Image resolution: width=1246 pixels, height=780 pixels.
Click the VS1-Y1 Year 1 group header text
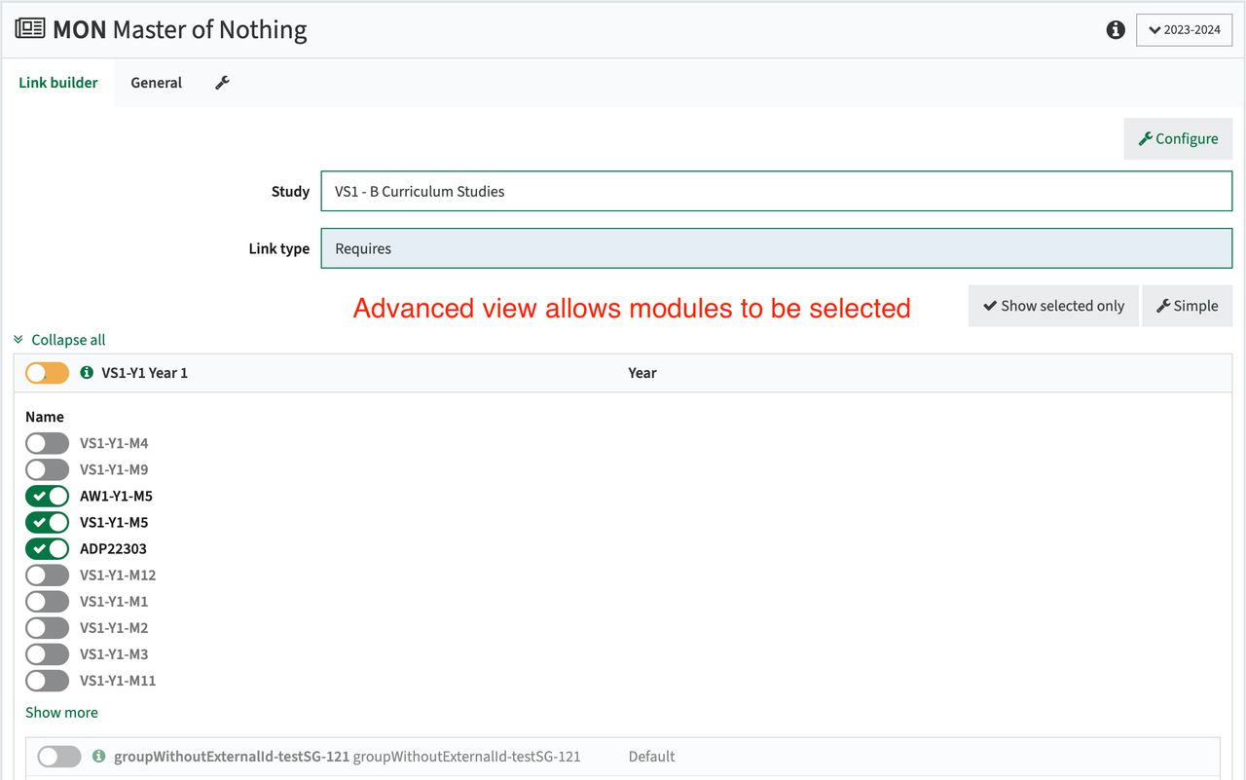click(145, 372)
